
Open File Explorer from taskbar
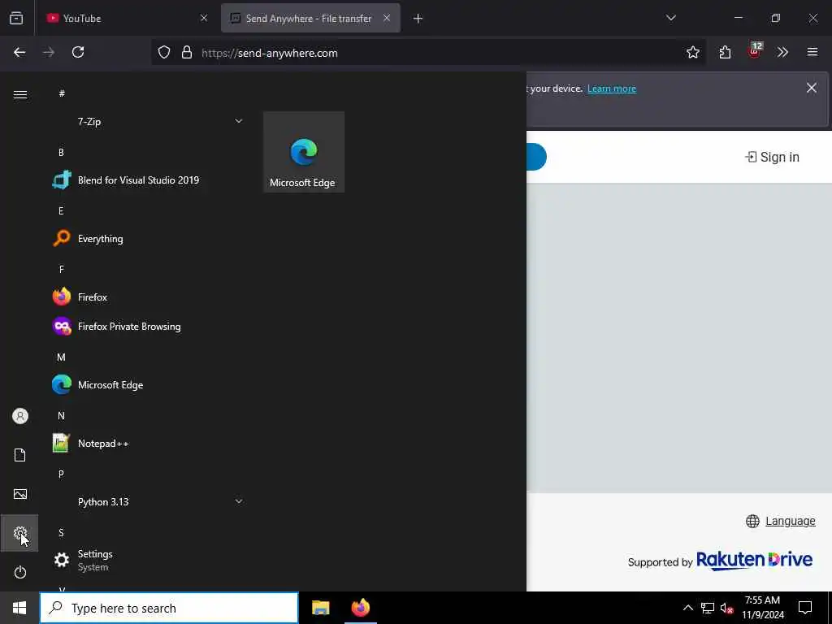(320, 608)
